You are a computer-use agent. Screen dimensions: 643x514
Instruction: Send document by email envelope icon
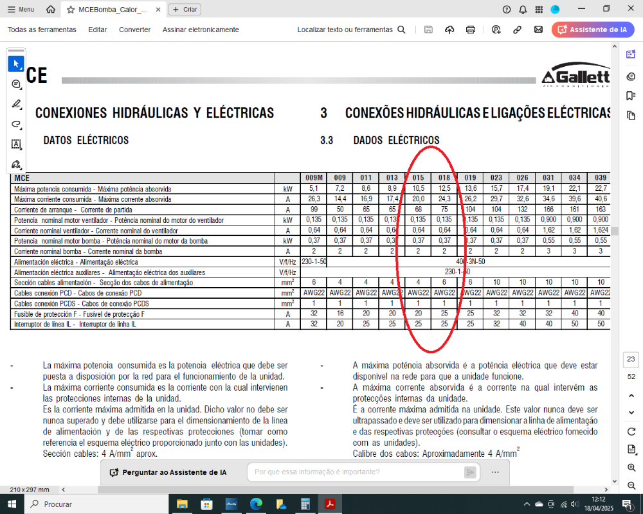[538, 30]
